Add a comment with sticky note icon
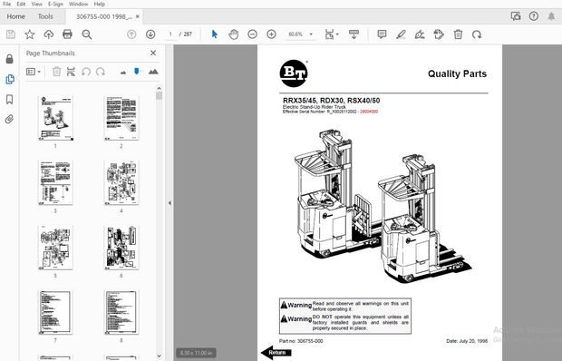562x361 pixels. [382, 34]
